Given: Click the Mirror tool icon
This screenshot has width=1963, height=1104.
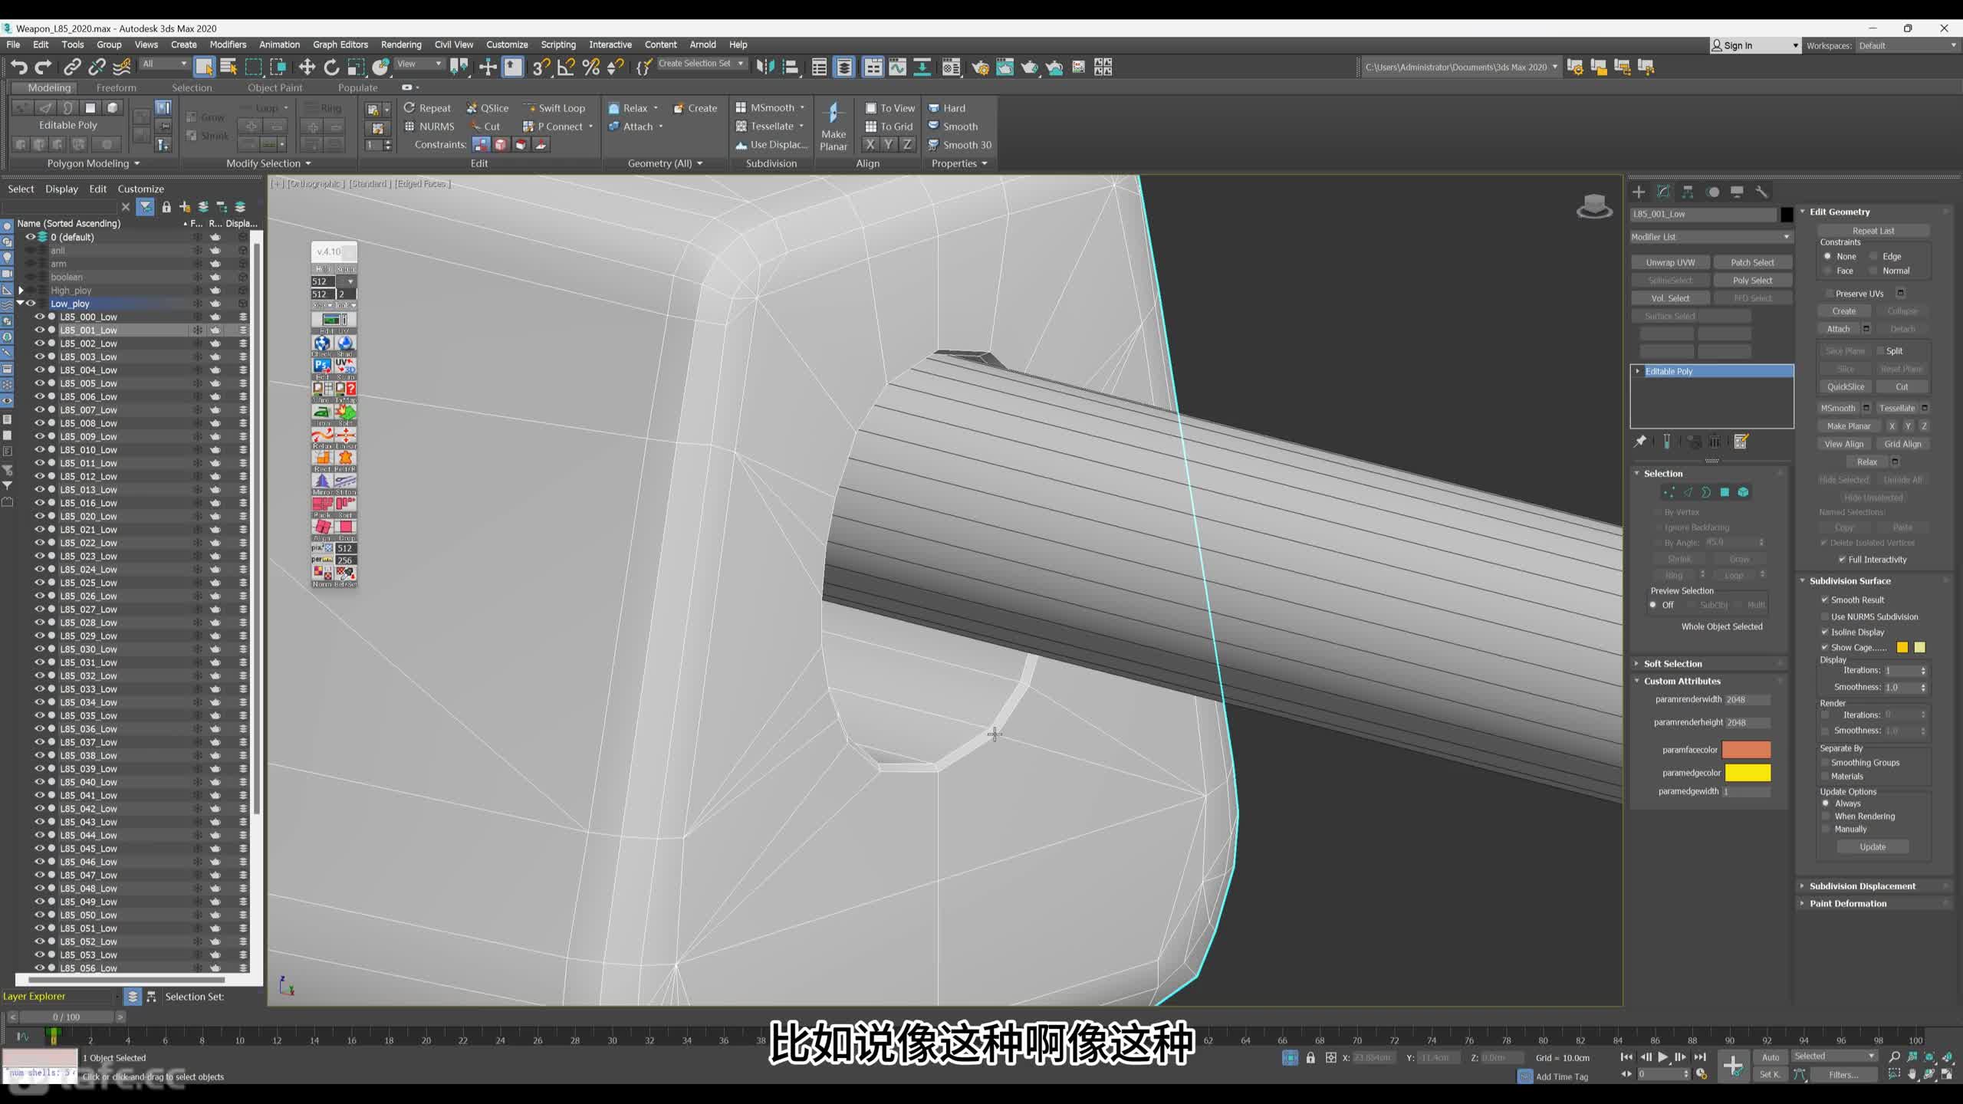Looking at the screenshot, I should (765, 67).
